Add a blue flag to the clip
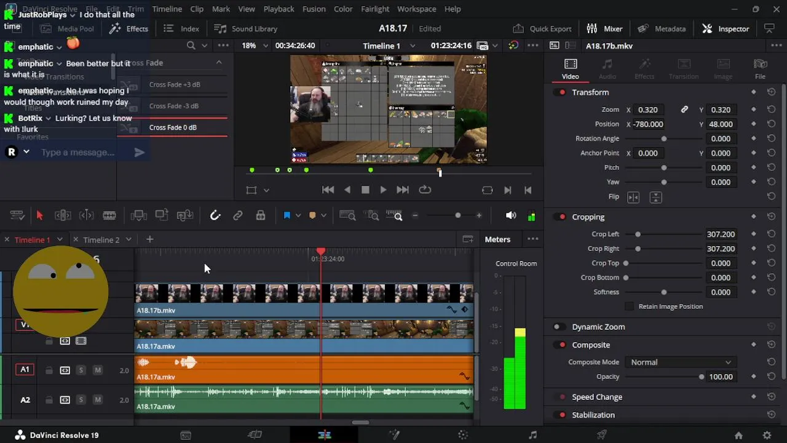This screenshot has height=443, width=787. (287, 215)
